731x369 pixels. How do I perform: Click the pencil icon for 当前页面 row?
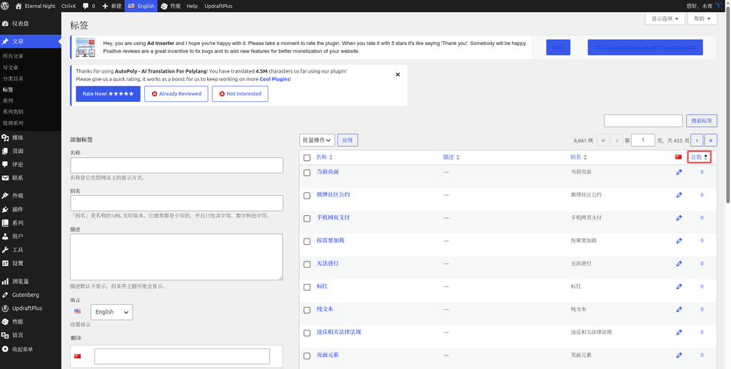pyautogui.click(x=679, y=172)
